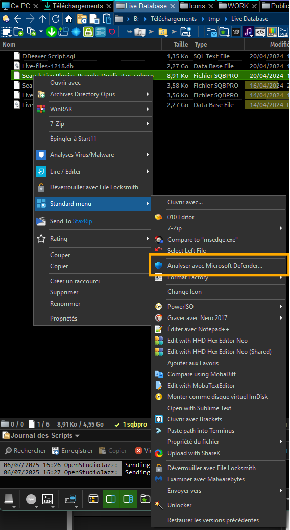Click the clipboard paste toolbar icon
Image resolution: width=290 pixels, height=530 pixels.
[107, 19]
